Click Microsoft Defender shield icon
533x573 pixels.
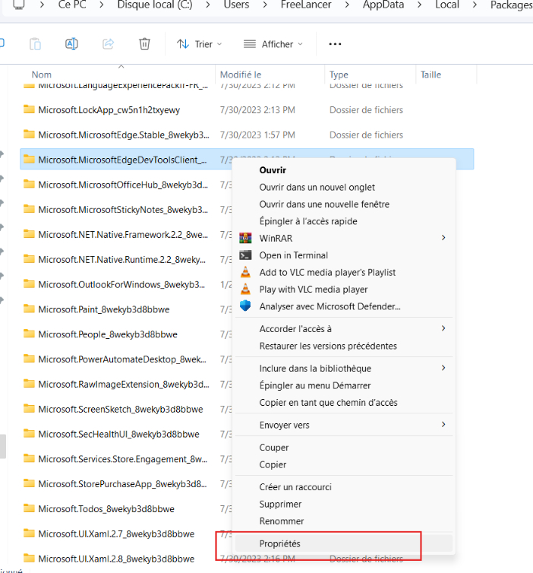click(x=245, y=306)
